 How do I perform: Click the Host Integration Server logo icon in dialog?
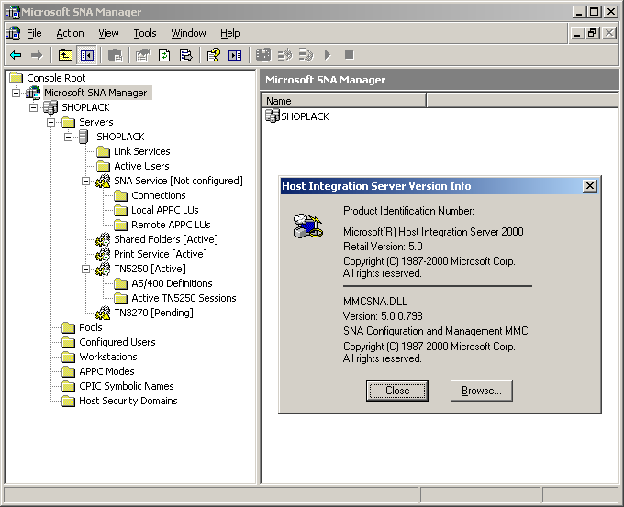308,226
